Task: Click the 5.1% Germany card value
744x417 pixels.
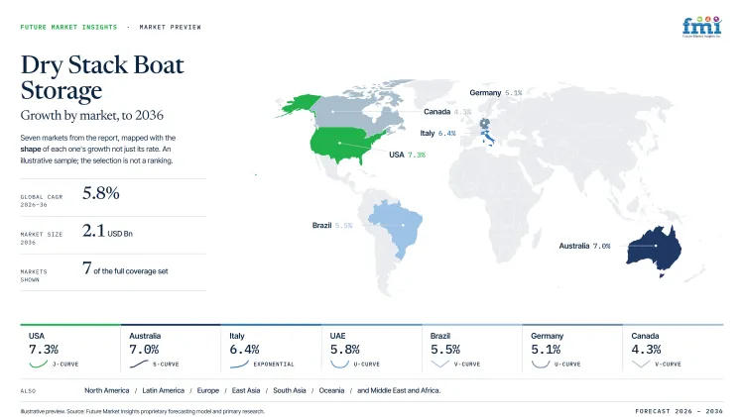Action: [546, 350]
